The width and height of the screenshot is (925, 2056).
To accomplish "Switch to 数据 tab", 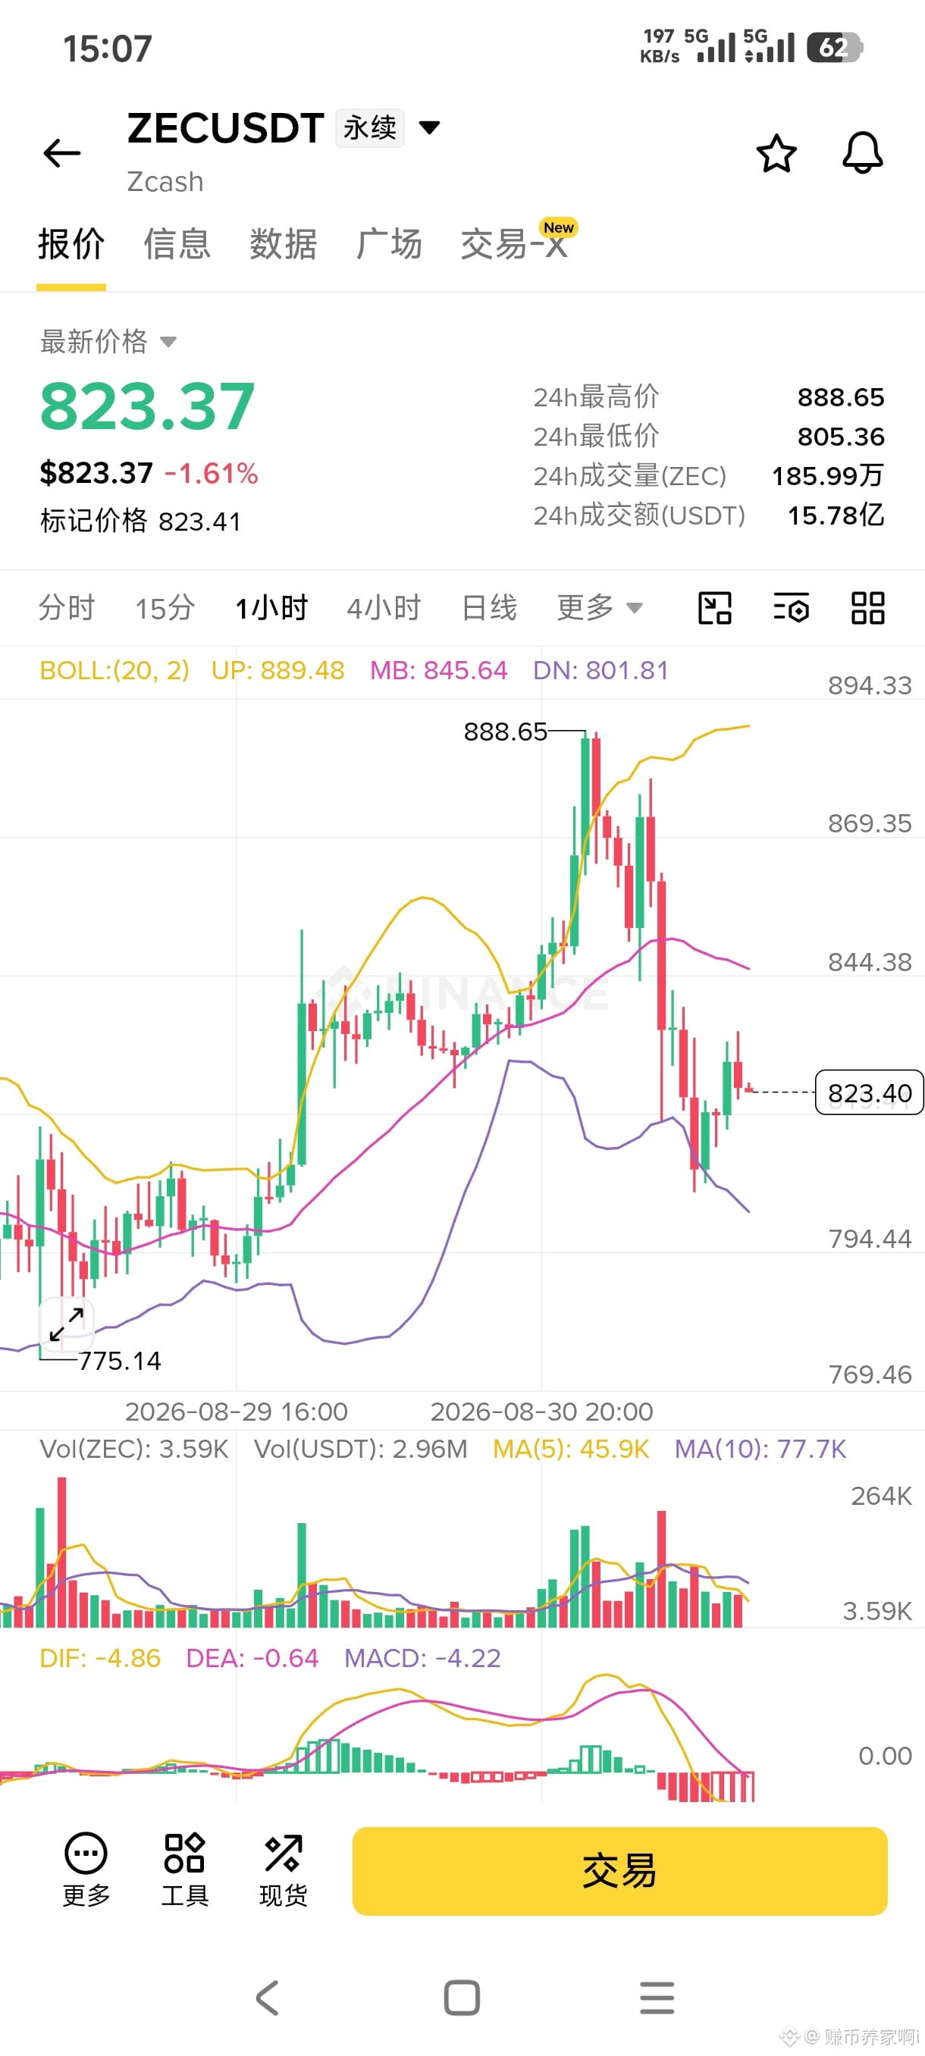I will [x=284, y=243].
